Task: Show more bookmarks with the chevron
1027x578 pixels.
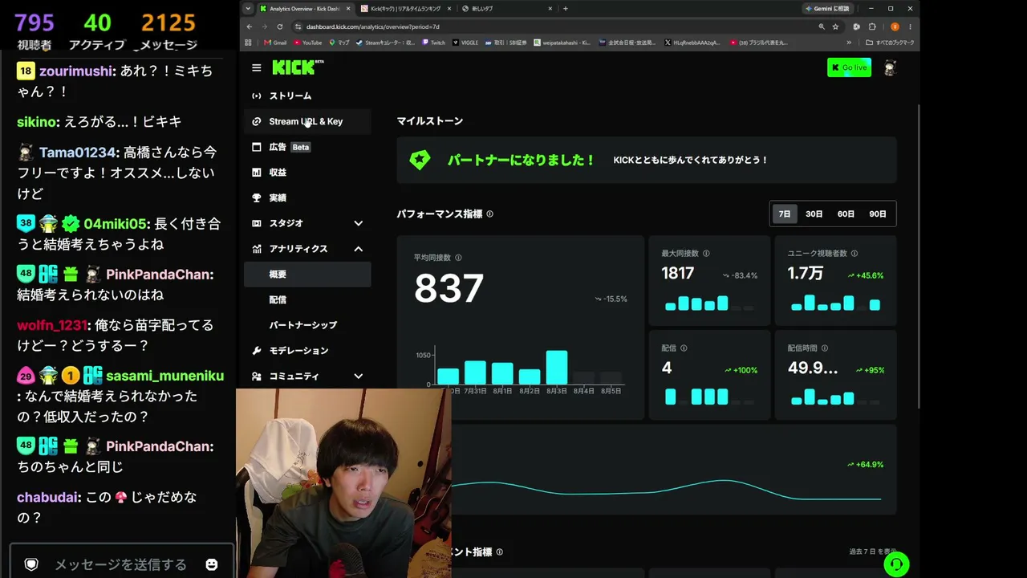Action: click(848, 43)
